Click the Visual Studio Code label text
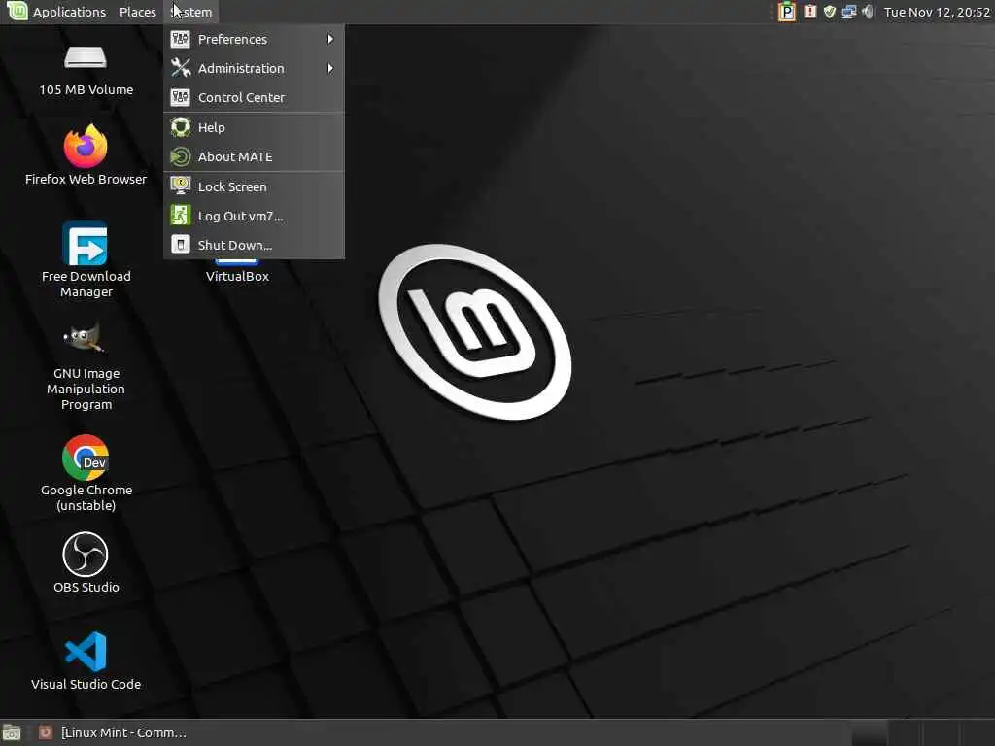This screenshot has height=746, width=995. [x=86, y=685]
